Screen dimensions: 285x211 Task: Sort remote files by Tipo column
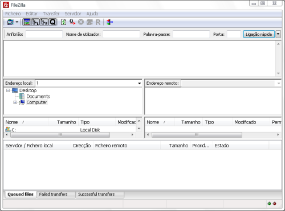[x=218, y=122]
